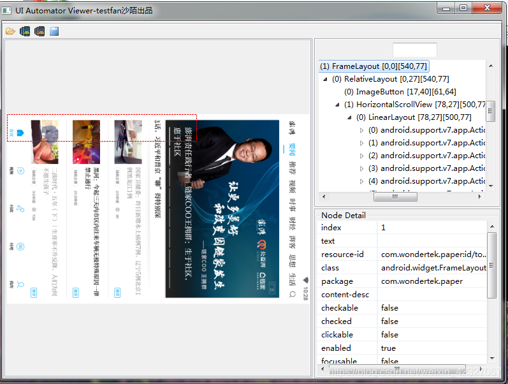Click the doctor stethoscope news thumbnail
The image size is (508, 384).
point(128,142)
